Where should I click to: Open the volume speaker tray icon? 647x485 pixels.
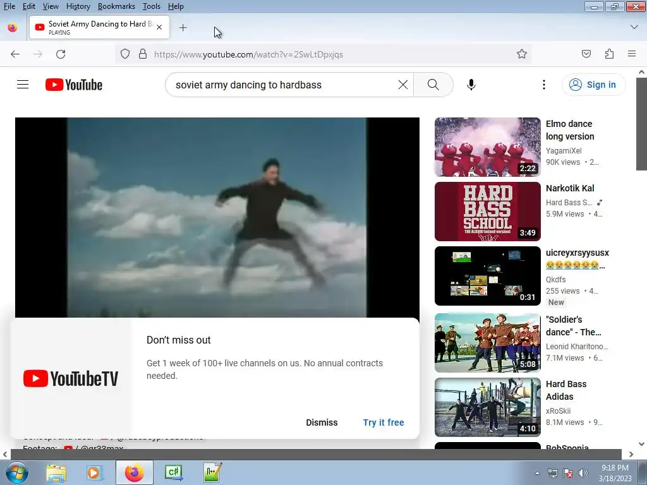point(583,473)
